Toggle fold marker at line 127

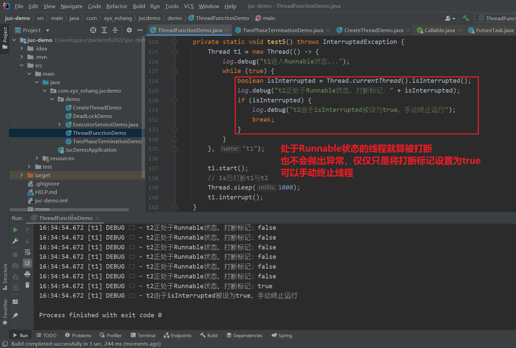tap(175, 71)
